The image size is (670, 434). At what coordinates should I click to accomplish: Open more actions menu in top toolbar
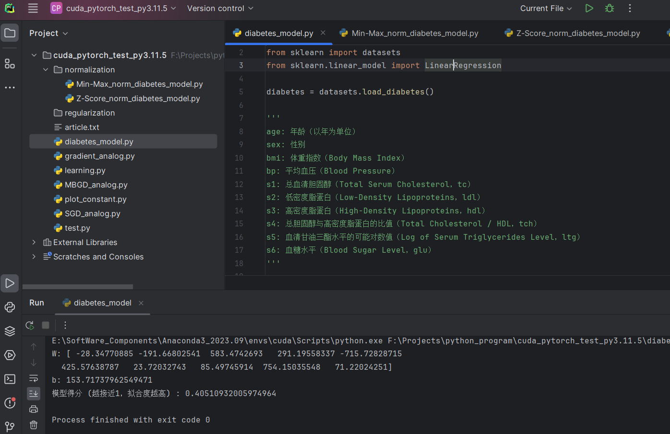point(630,8)
